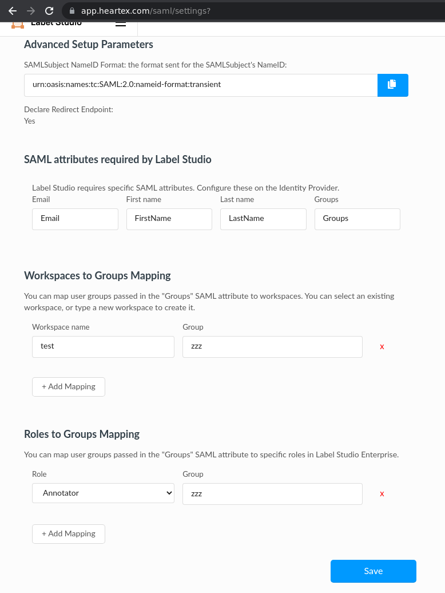This screenshot has width=445, height=593.
Task: Remove the test workspace mapping with red x
Action: tap(382, 347)
